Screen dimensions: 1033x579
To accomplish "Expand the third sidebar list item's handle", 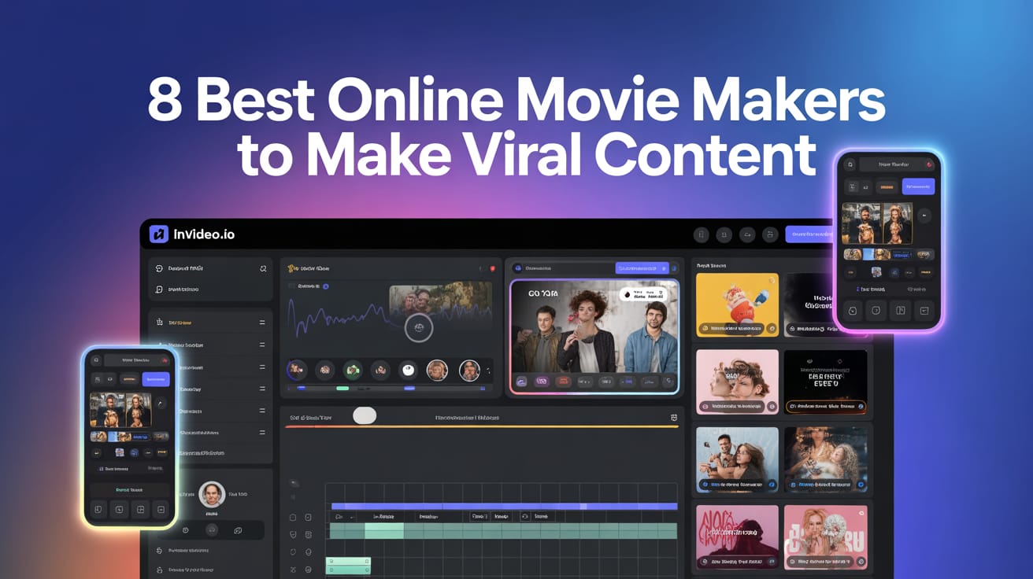I will (x=262, y=367).
